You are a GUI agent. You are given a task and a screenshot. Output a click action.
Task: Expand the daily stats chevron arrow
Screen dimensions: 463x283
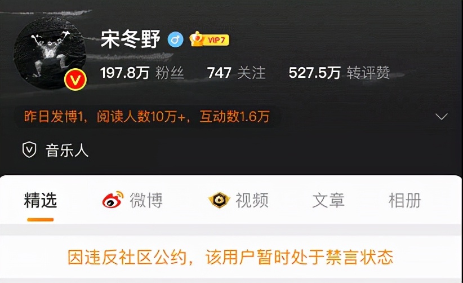pos(442,116)
